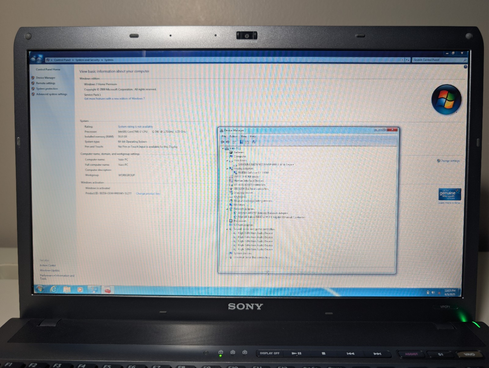The height and width of the screenshot is (368, 489).
Task: Focus the Search Control Panel field
Action: [439, 60]
